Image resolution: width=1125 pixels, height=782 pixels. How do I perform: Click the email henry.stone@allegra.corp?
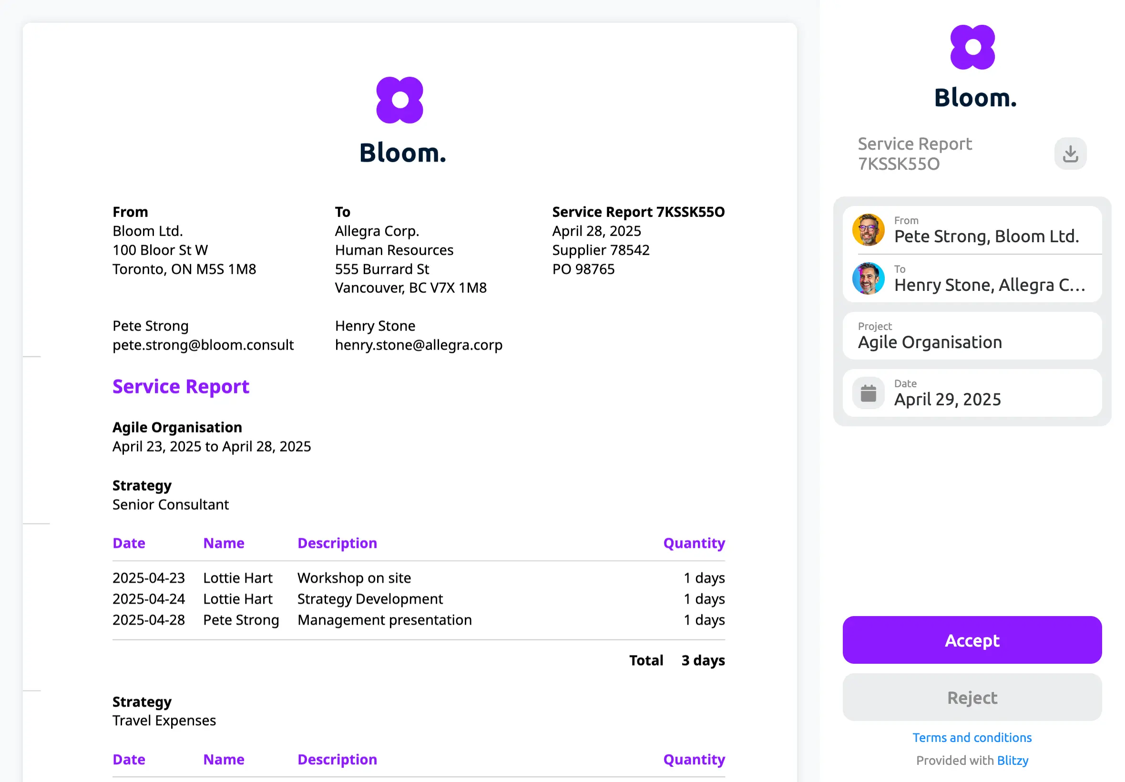pos(418,345)
